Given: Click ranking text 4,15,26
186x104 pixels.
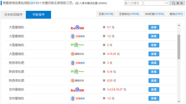Looking at the screenshot, I should (x=112, y=54).
